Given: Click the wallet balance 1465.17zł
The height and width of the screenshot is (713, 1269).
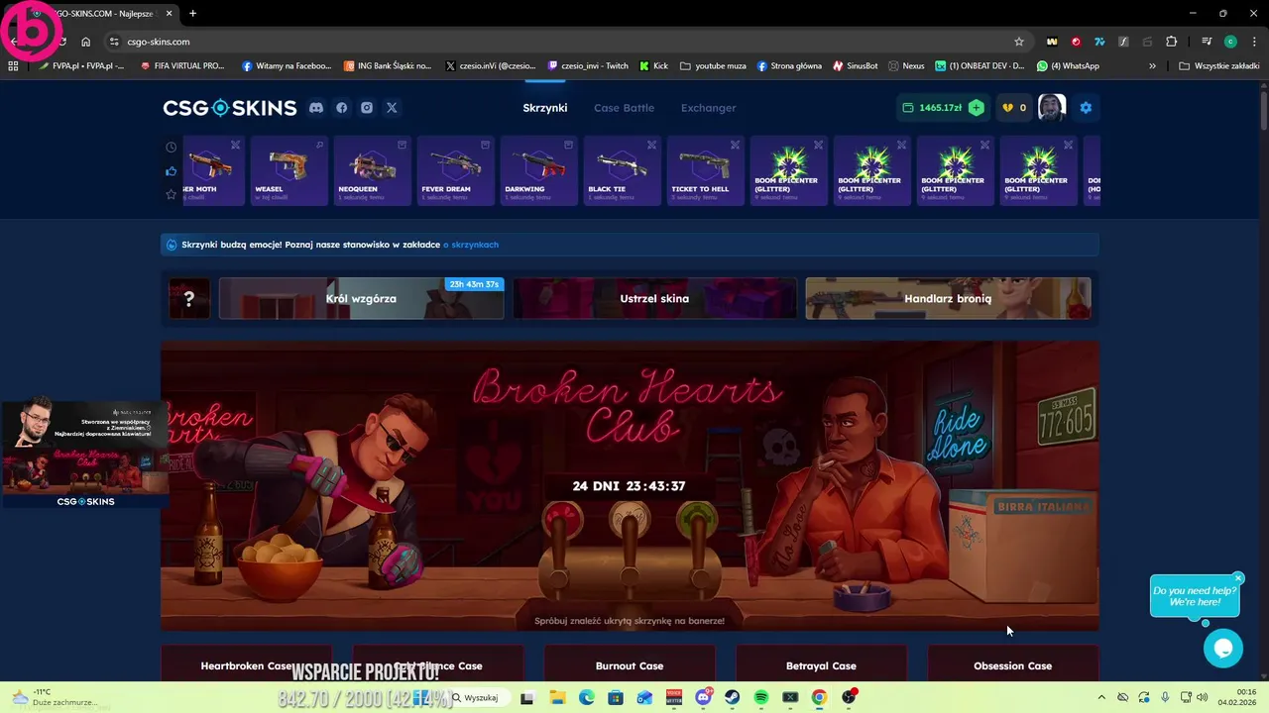Looking at the screenshot, I should (x=933, y=108).
